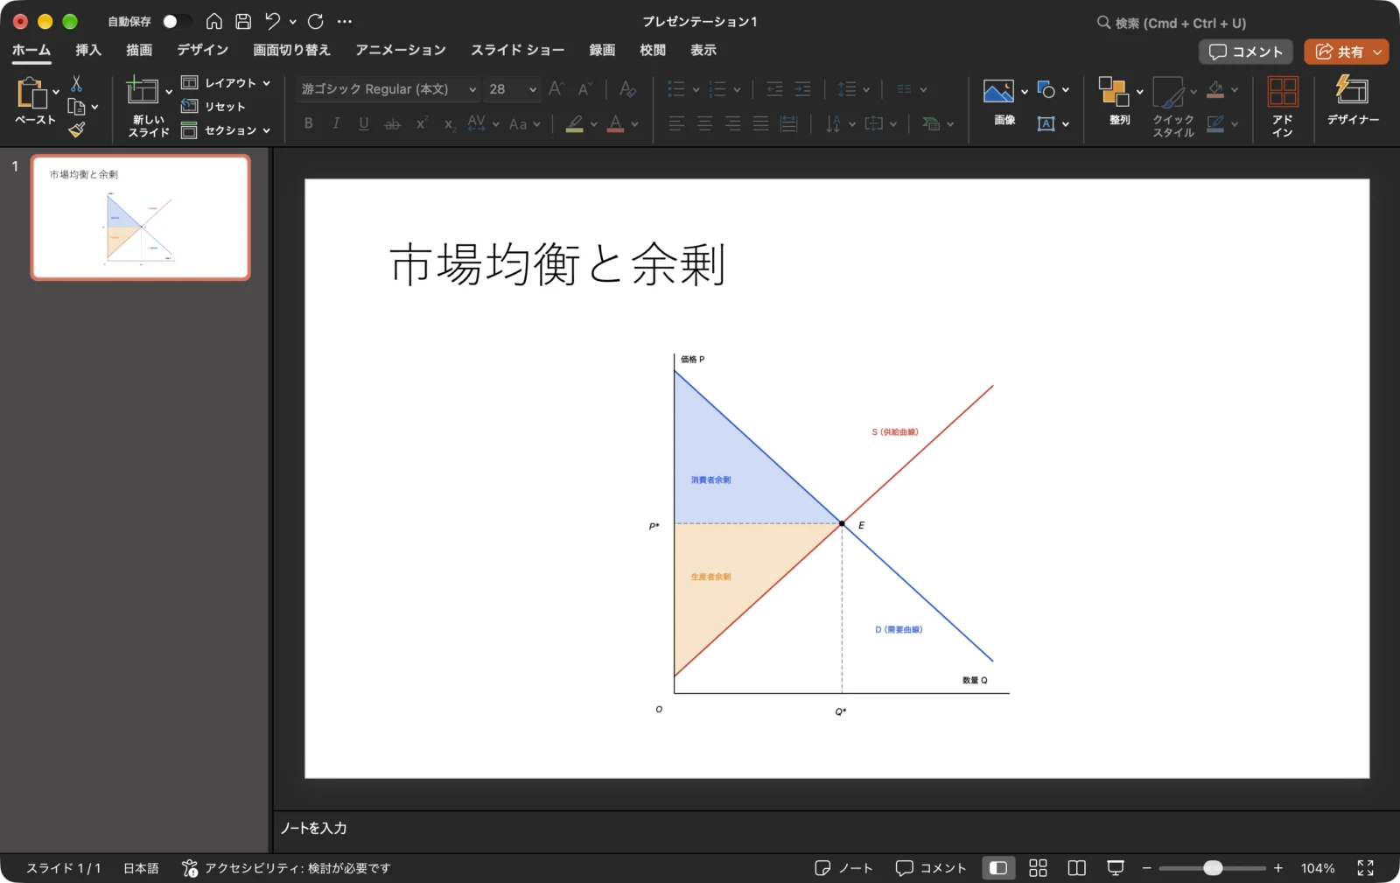Expand the Section (セクション) dropdown
This screenshot has height=883, width=1400.
click(x=266, y=130)
